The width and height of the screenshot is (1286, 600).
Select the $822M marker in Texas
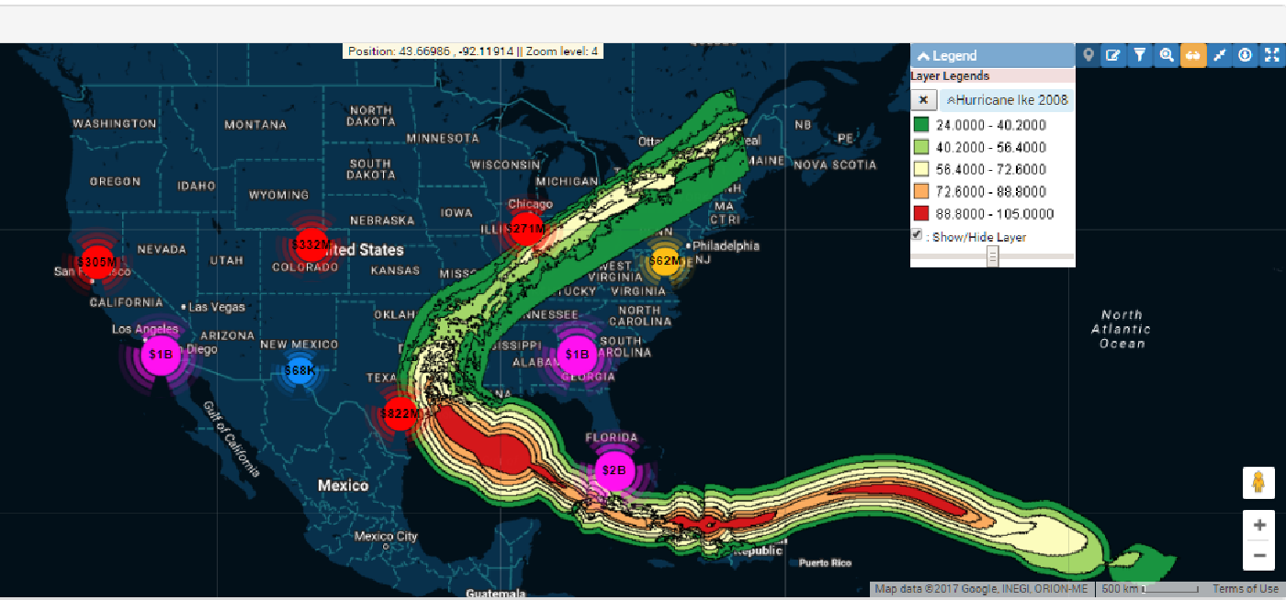pos(400,414)
